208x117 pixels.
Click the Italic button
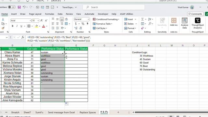click(17, 26)
